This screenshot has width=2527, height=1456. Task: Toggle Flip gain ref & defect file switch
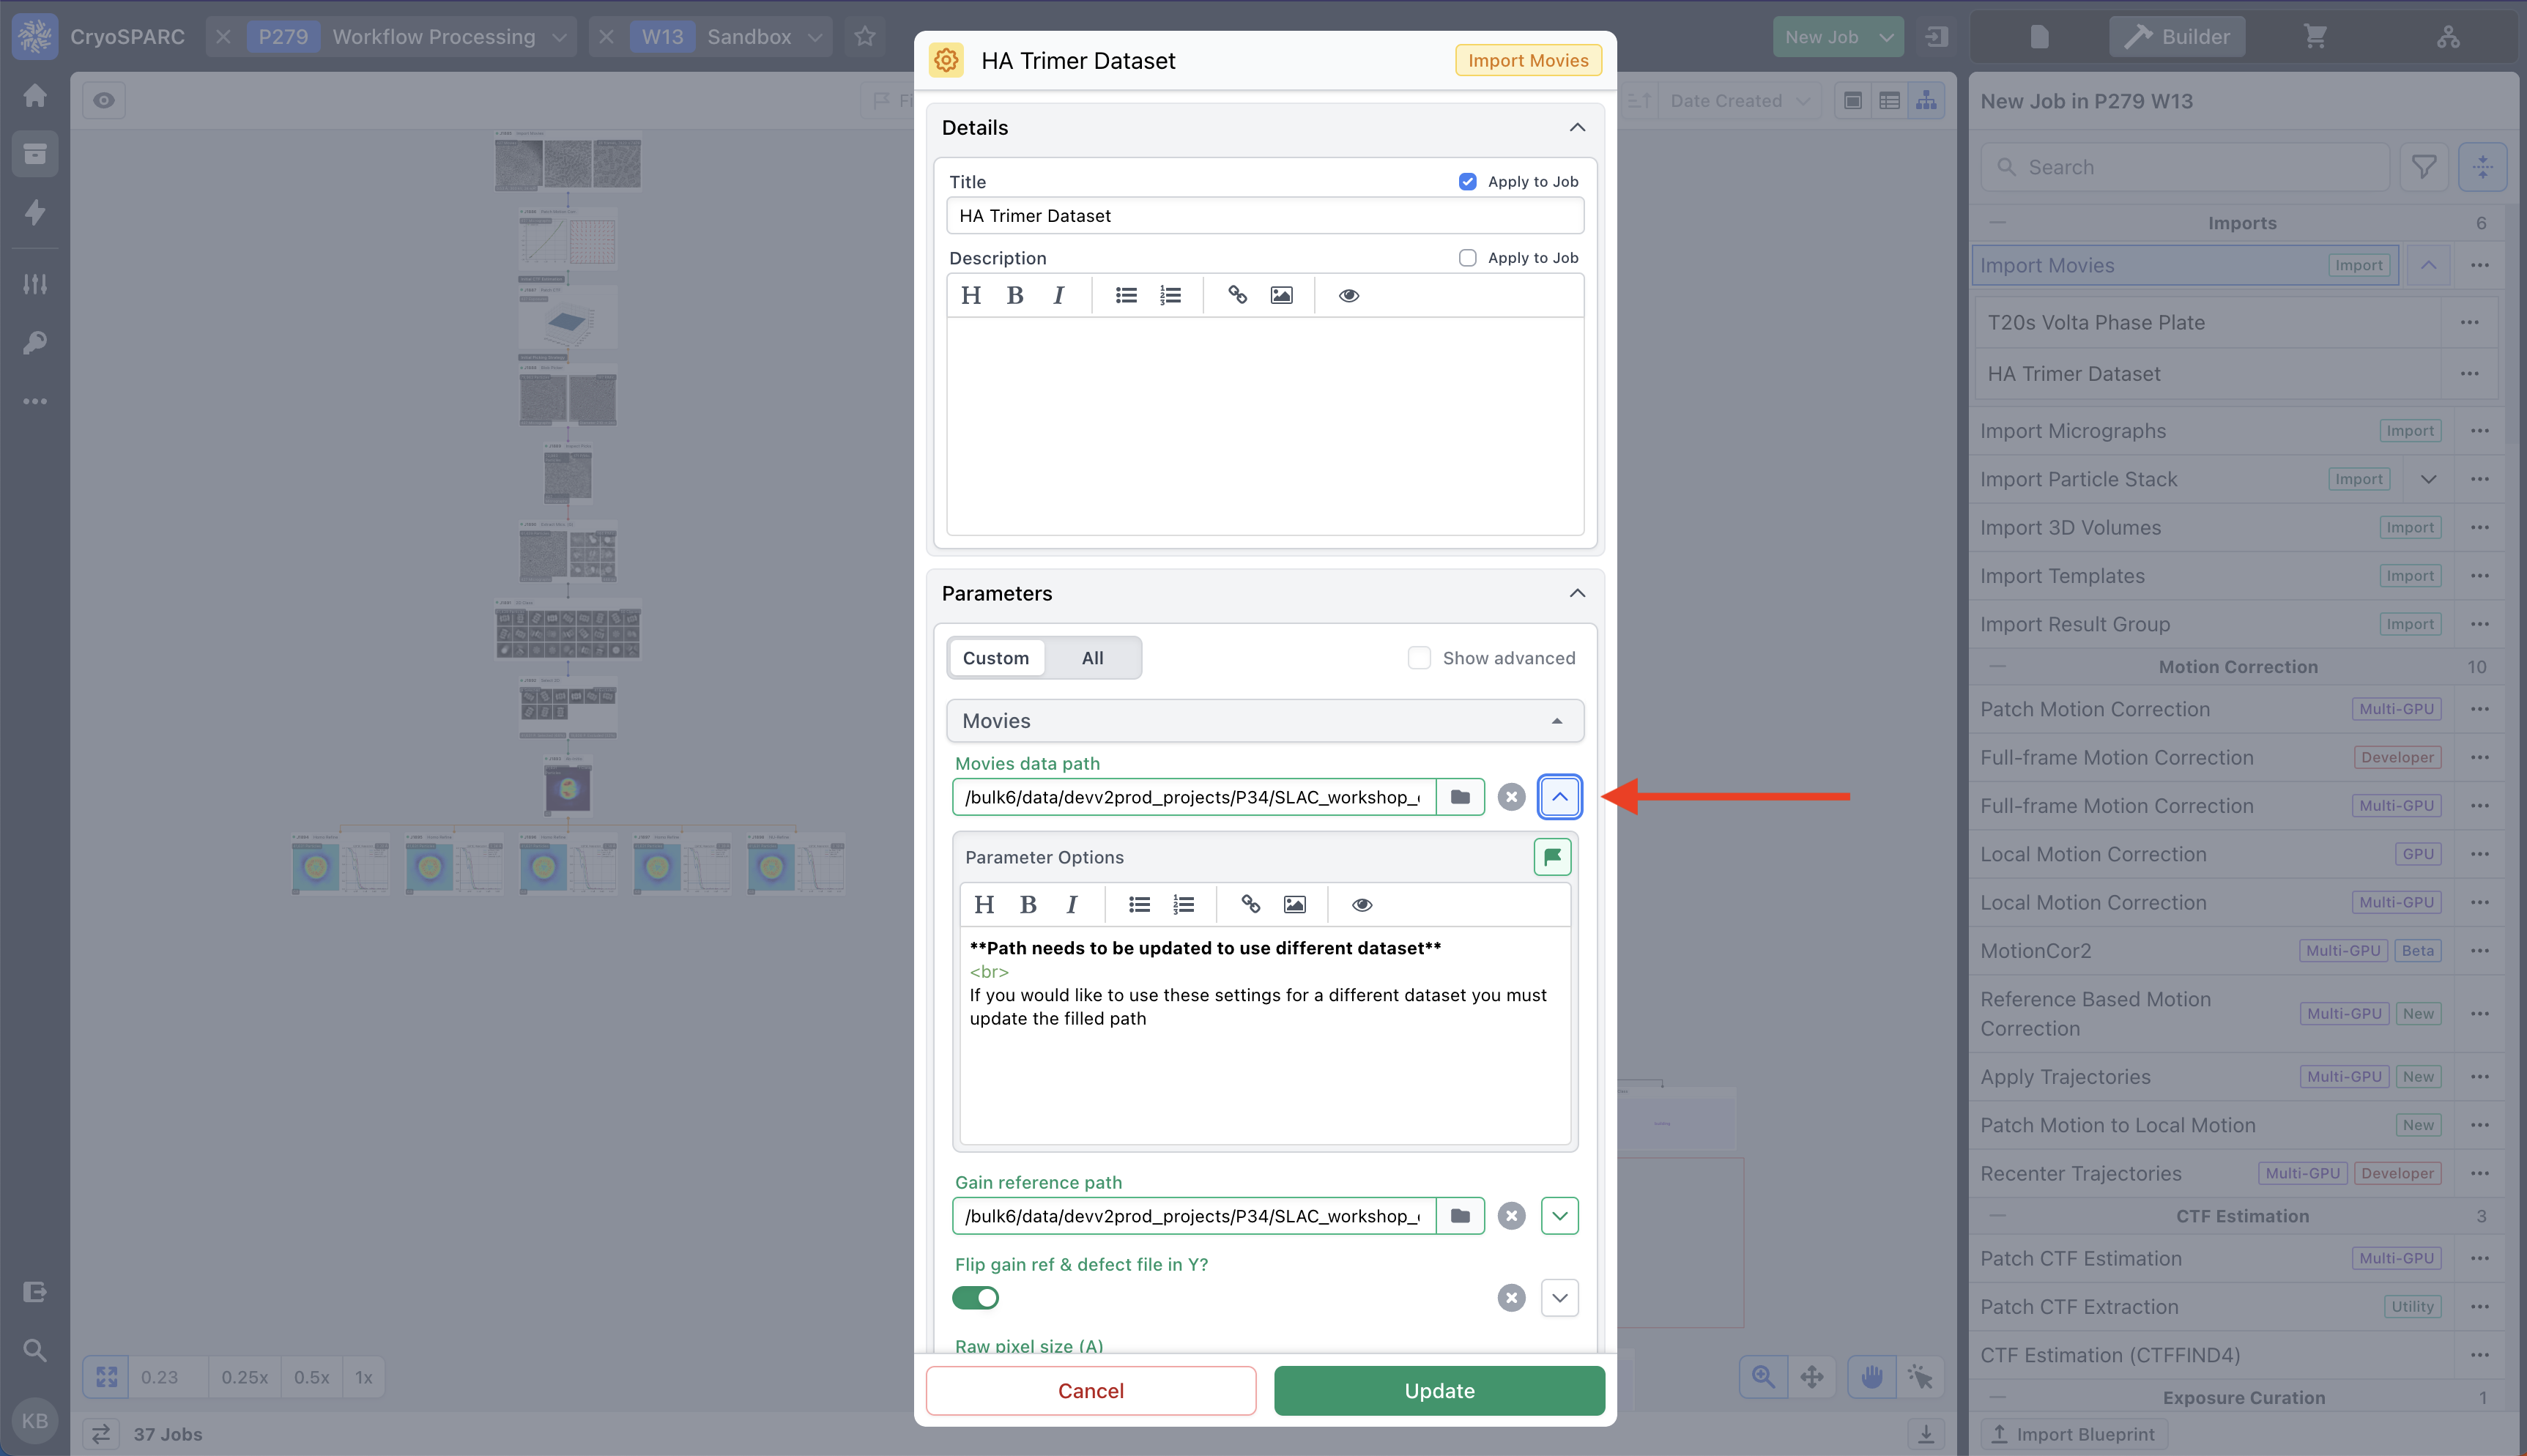(975, 1298)
